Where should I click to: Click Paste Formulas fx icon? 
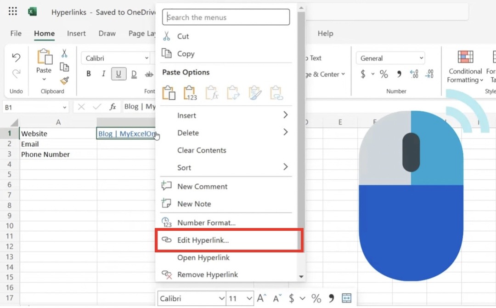tap(212, 93)
